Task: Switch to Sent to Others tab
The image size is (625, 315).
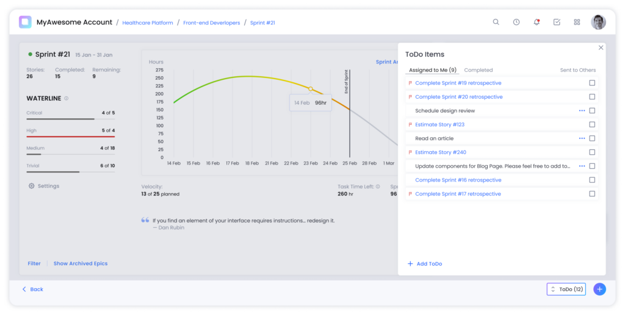Action: (577, 70)
